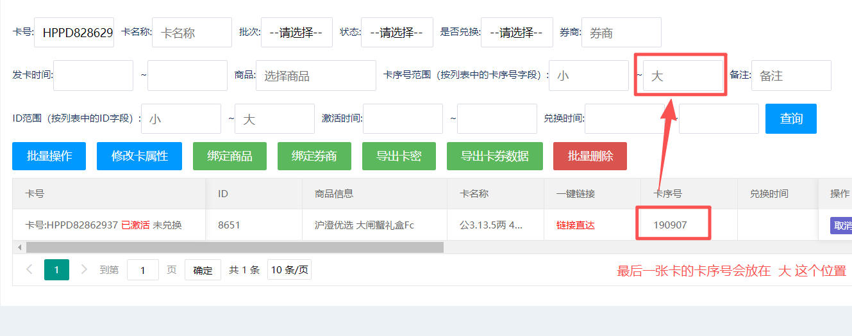The image size is (852, 336).
Task: Click the previous page arrow icon
Action: pos(29,270)
